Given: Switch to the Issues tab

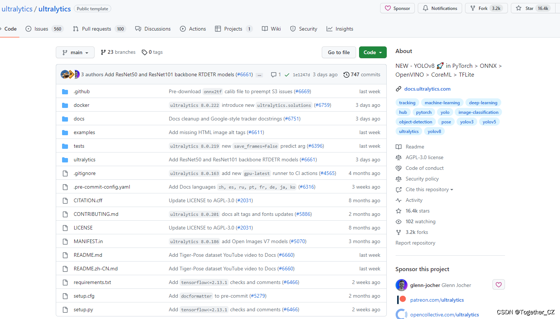Looking at the screenshot, I should point(44,29).
